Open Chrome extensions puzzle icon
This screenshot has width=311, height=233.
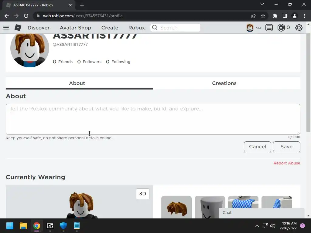click(275, 16)
